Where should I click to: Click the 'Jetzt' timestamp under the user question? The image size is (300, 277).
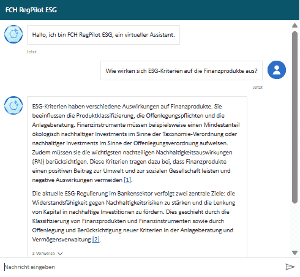(x=258, y=88)
